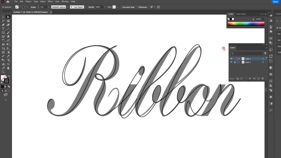Select the Direct Selection tool
The image size is (281, 158).
point(8,17)
